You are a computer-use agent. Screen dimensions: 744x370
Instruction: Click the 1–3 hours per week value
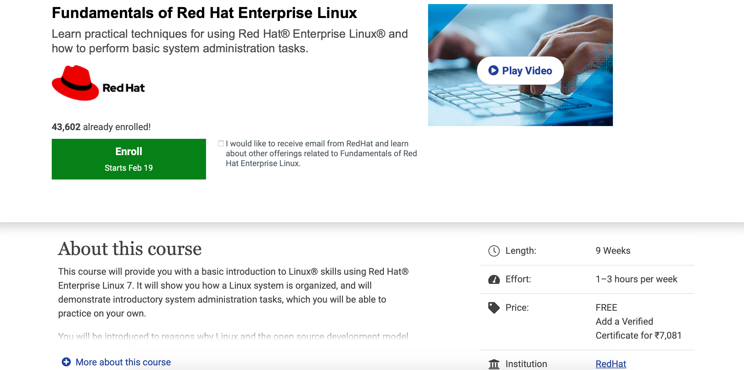[x=636, y=279]
